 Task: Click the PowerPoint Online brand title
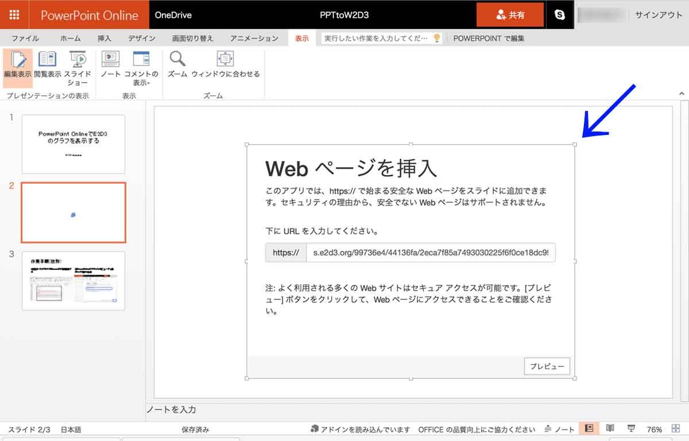pyautogui.click(x=90, y=16)
